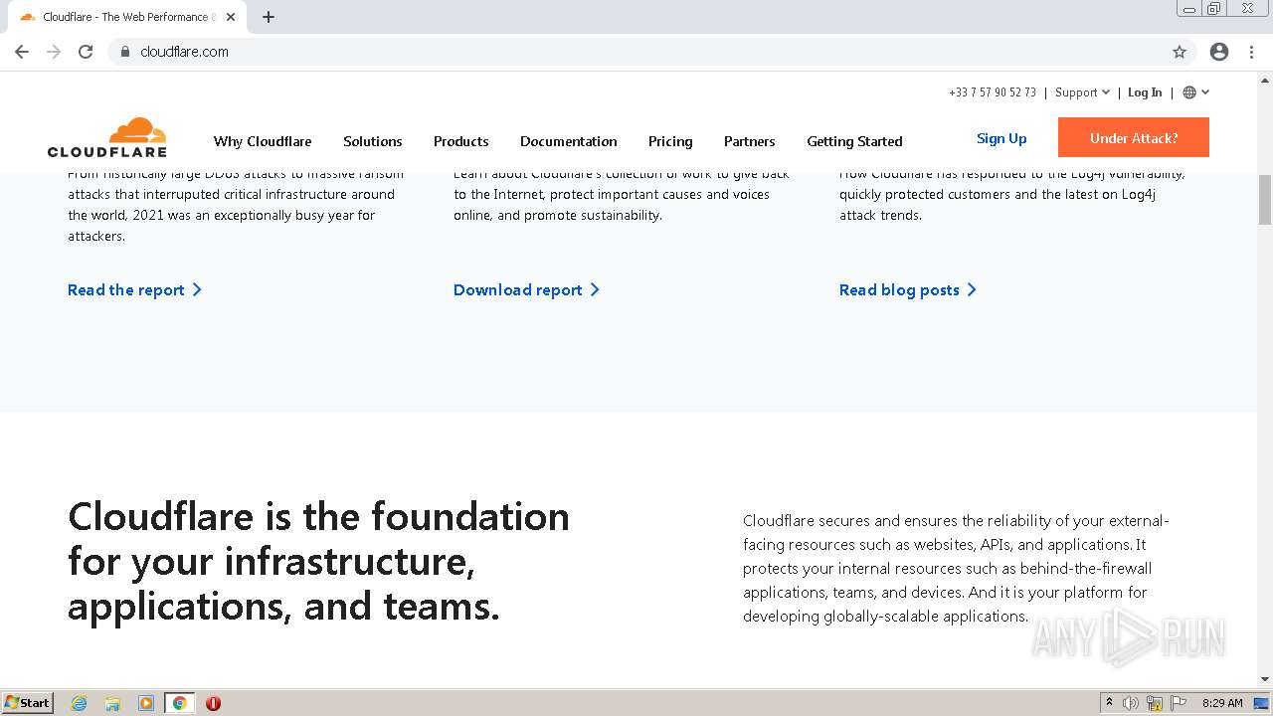Click the volume speaker tray icon
1273x716 pixels.
point(1131,703)
